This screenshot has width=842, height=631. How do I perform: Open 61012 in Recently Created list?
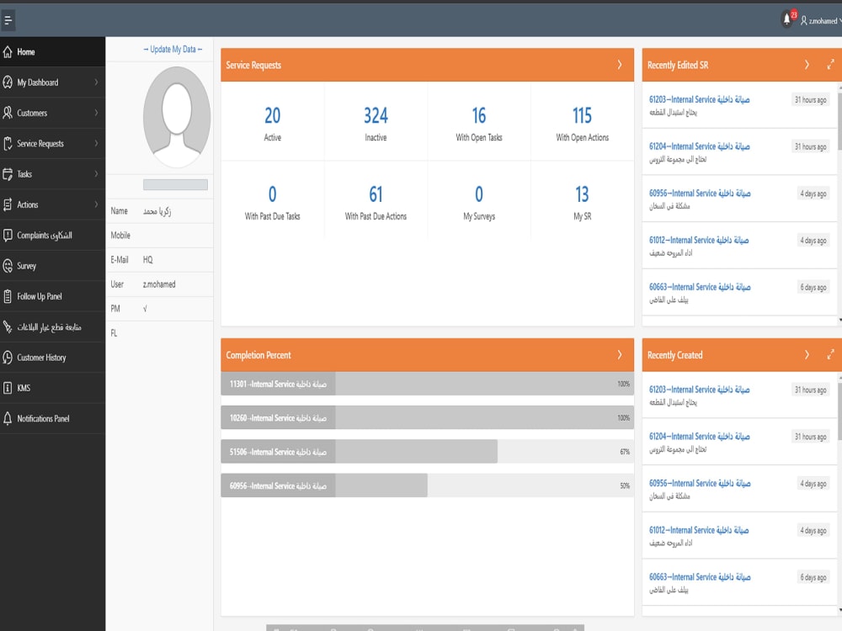[699, 529]
